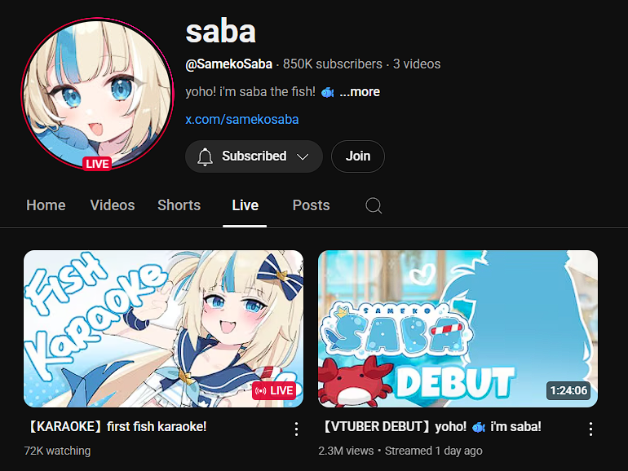Open the Sameko Saba Debut thumbnail

(458, 328)
